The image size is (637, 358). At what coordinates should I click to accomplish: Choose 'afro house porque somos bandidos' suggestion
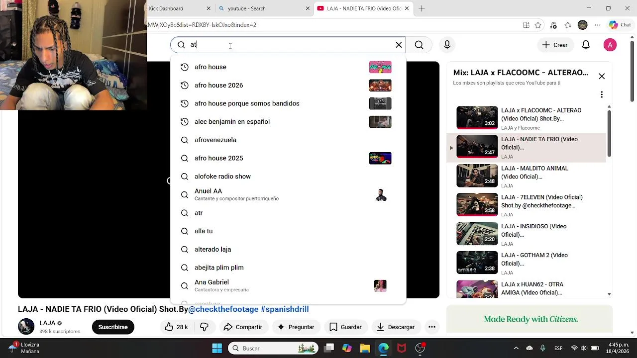288,103
